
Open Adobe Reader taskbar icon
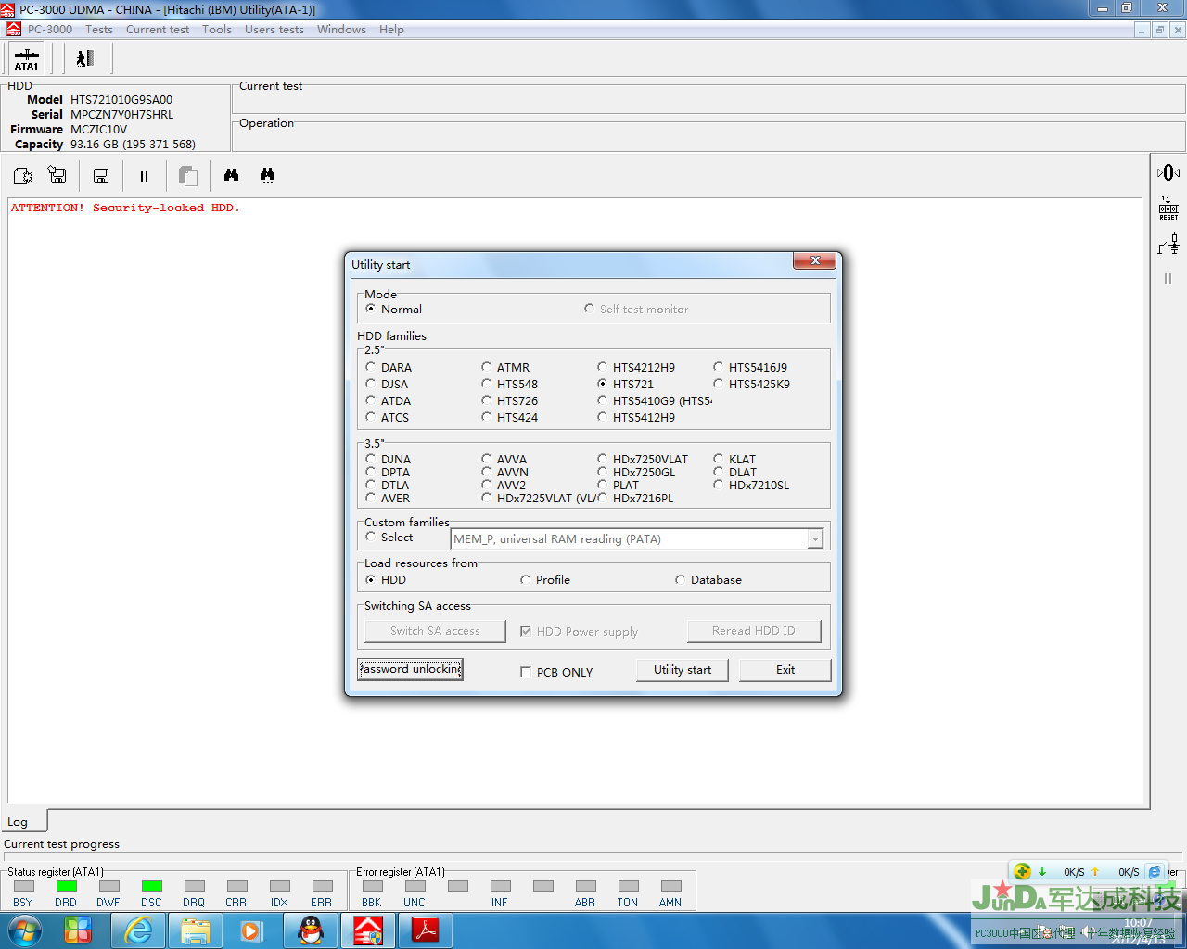425,930
